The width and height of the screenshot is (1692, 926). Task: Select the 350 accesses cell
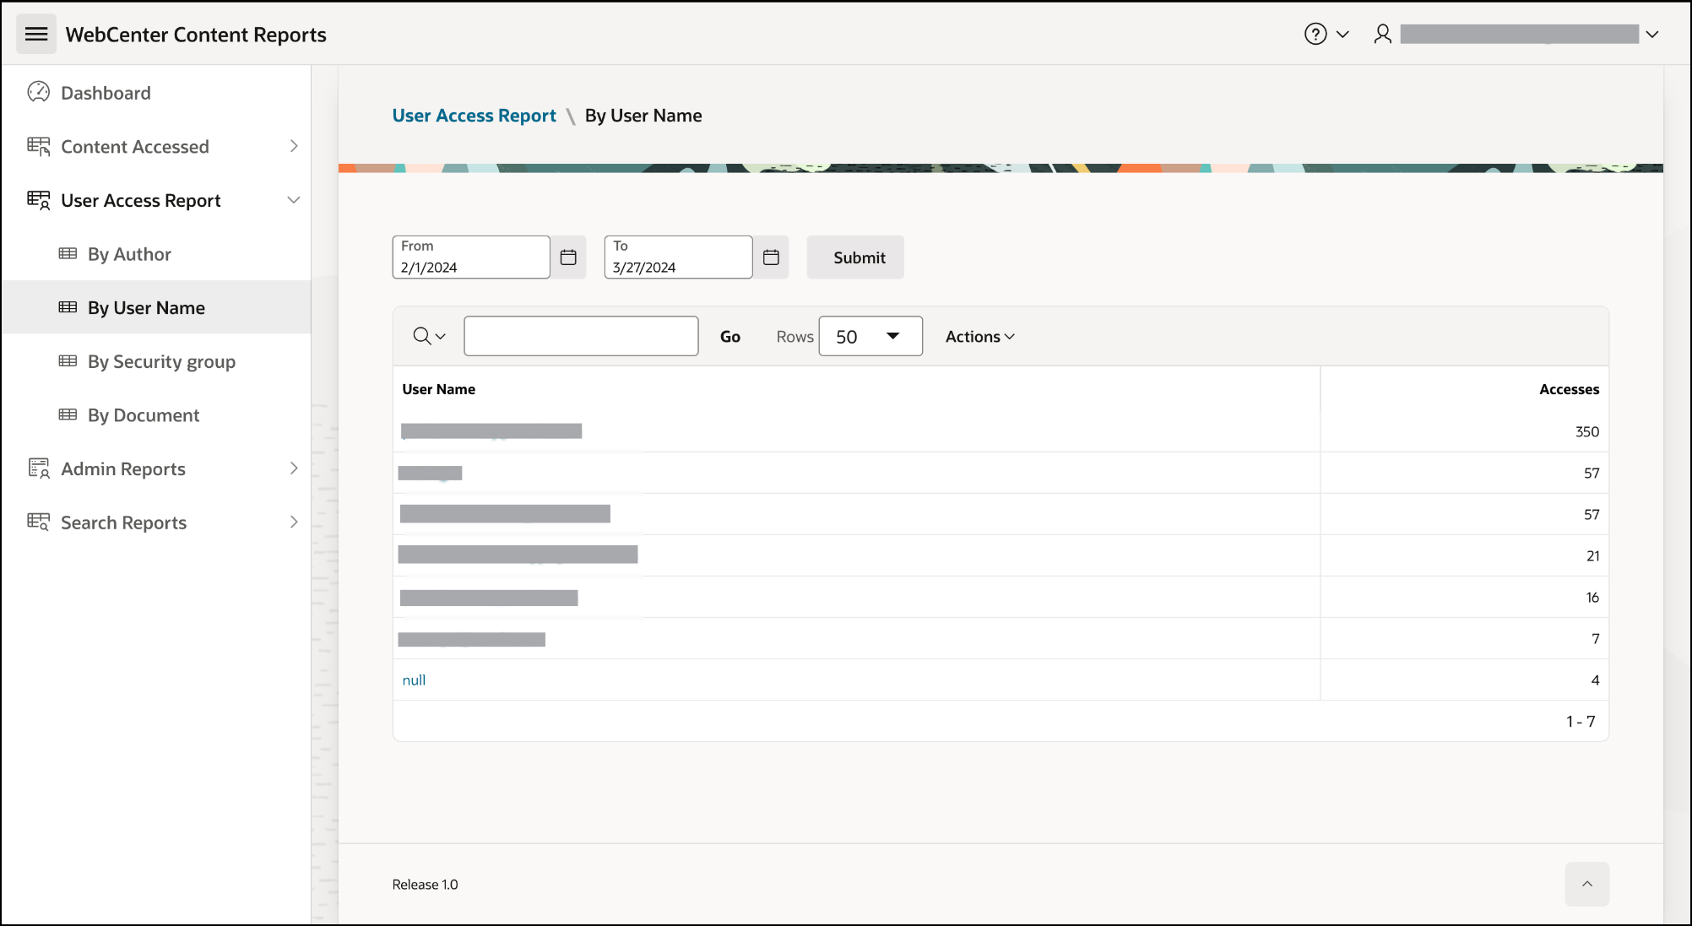[x=1465, y=431]
